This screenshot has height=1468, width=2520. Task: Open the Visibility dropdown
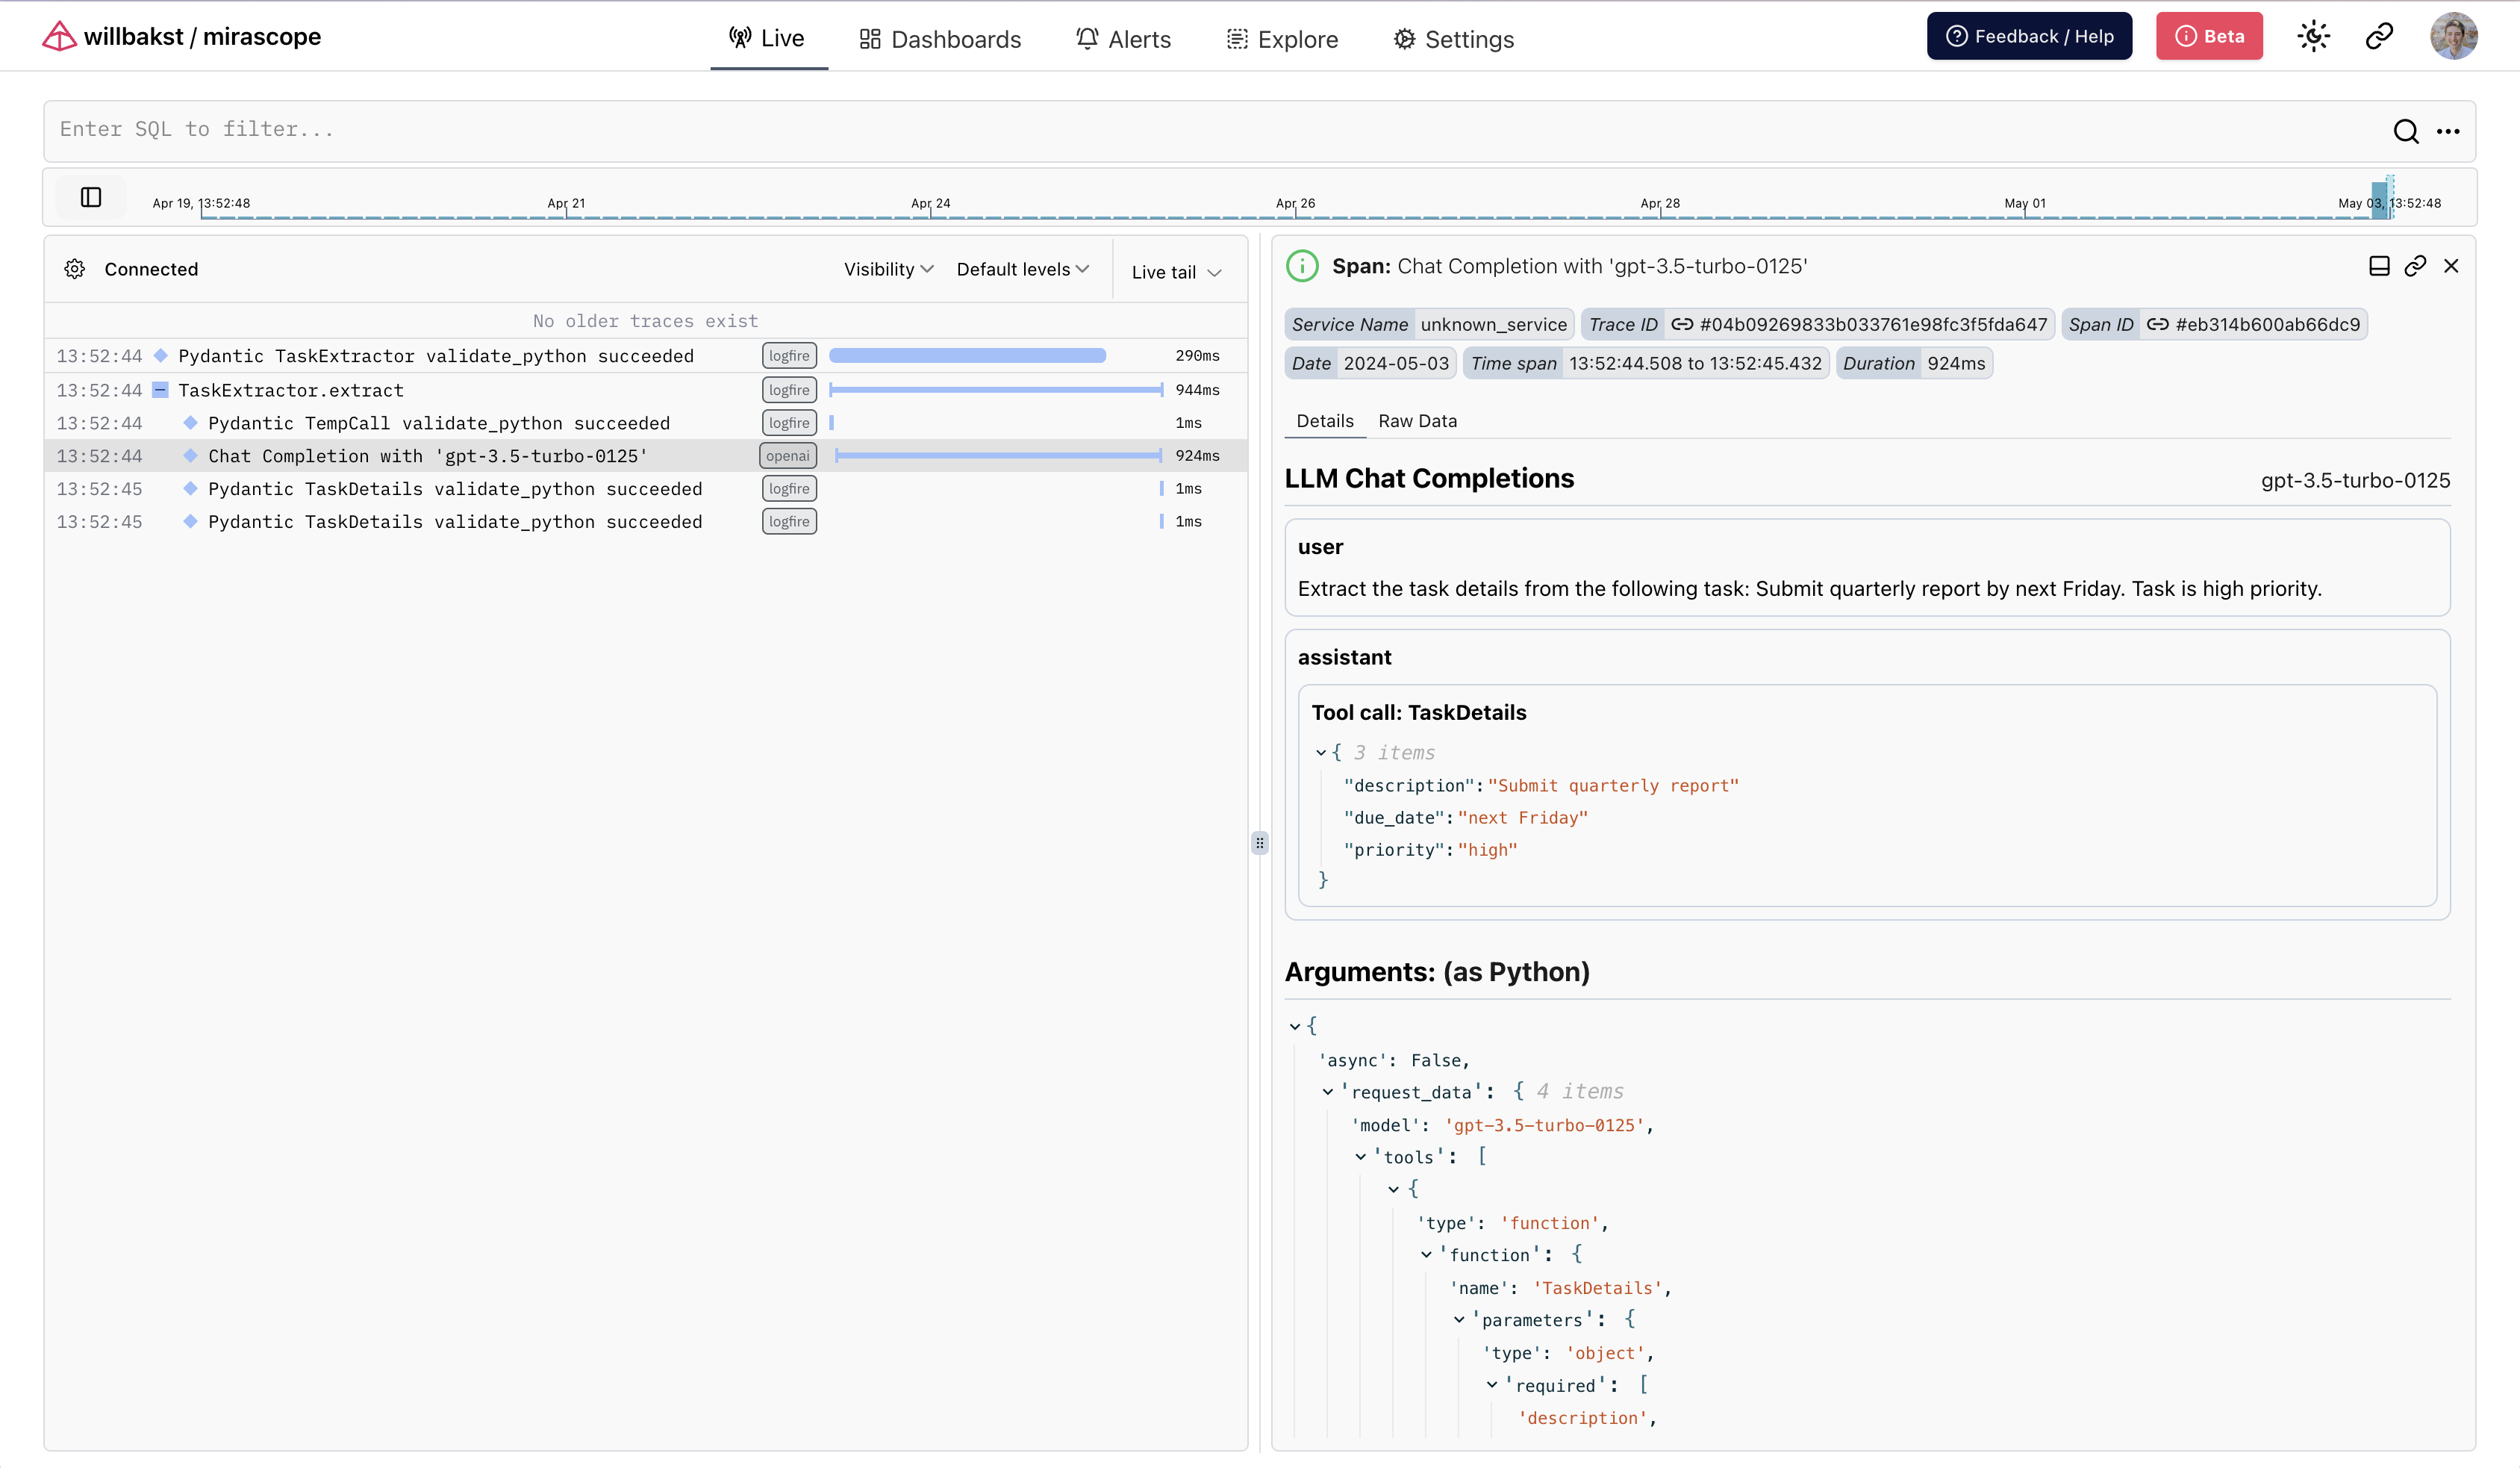point(887,269)
